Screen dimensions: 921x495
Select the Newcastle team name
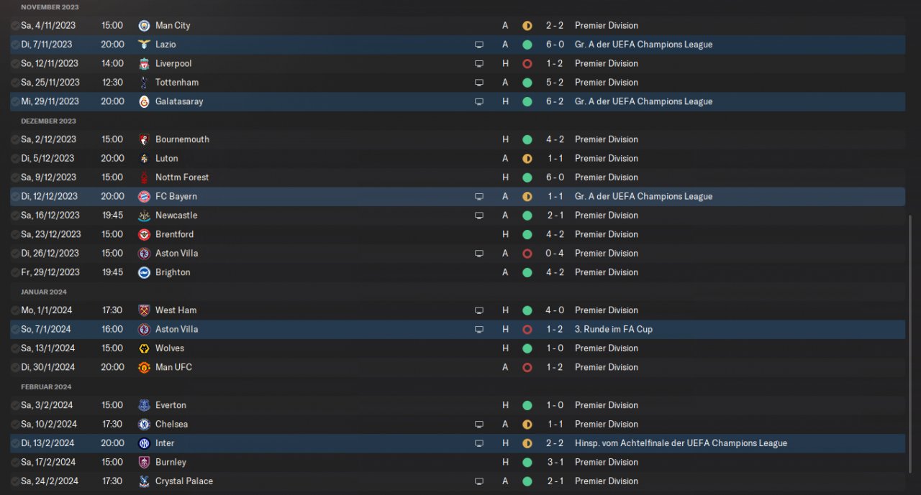(176, 216)
